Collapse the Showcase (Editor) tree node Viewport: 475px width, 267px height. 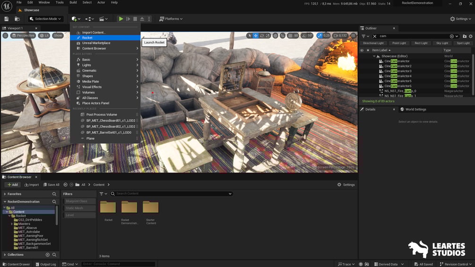(x=374, y=56)
